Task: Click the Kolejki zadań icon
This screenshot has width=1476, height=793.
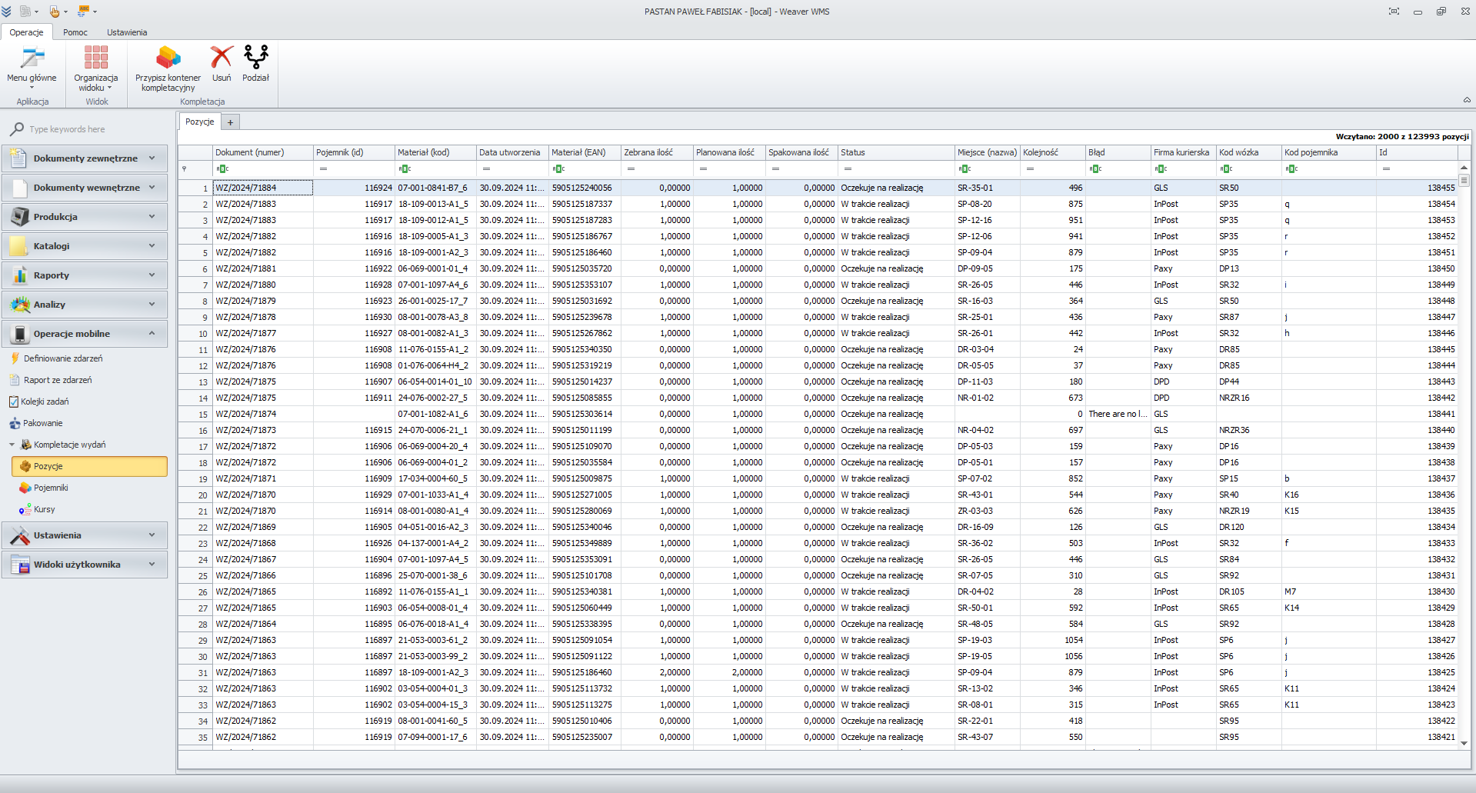Action: pos(13,401)
